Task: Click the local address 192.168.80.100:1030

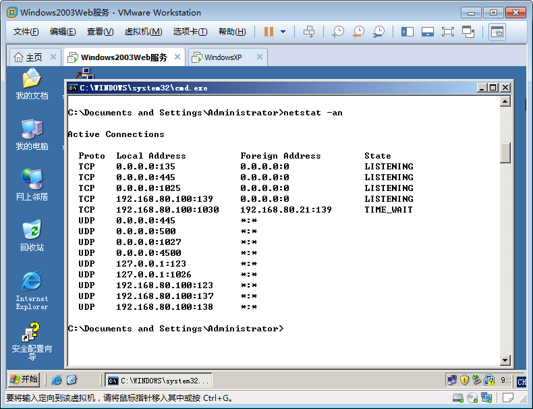Action: coord(167,210)
